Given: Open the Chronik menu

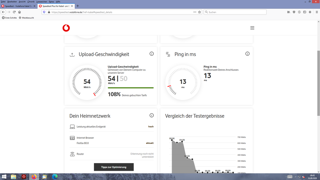Looking at the screenshot, I should (x=31, y=2).
